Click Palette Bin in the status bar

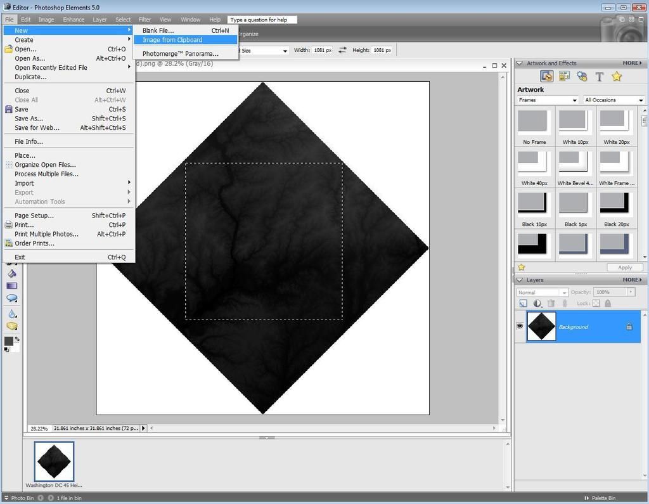(x=602, y=498)
